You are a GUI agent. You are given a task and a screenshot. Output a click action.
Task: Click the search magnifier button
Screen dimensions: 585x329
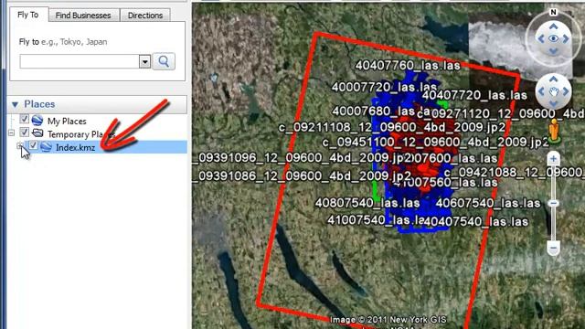tap(164, 61)
